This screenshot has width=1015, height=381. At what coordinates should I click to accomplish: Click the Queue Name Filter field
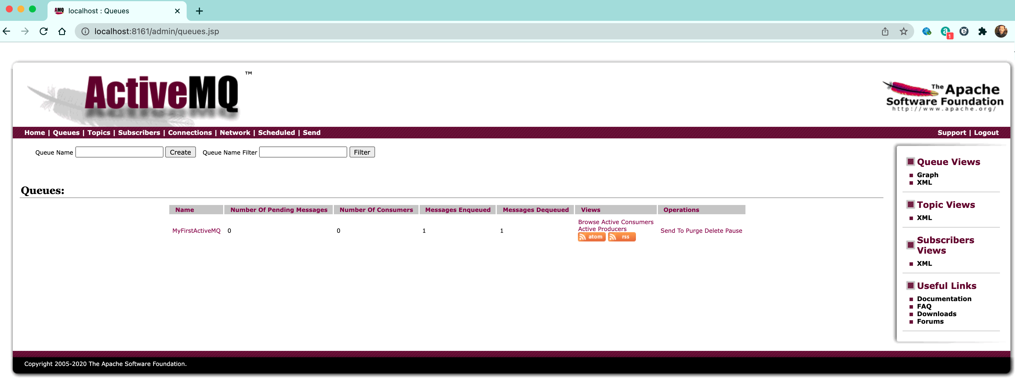point(303,152)
